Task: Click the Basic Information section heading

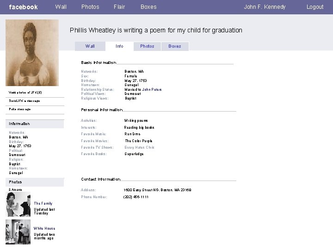Action: [99, 62]
